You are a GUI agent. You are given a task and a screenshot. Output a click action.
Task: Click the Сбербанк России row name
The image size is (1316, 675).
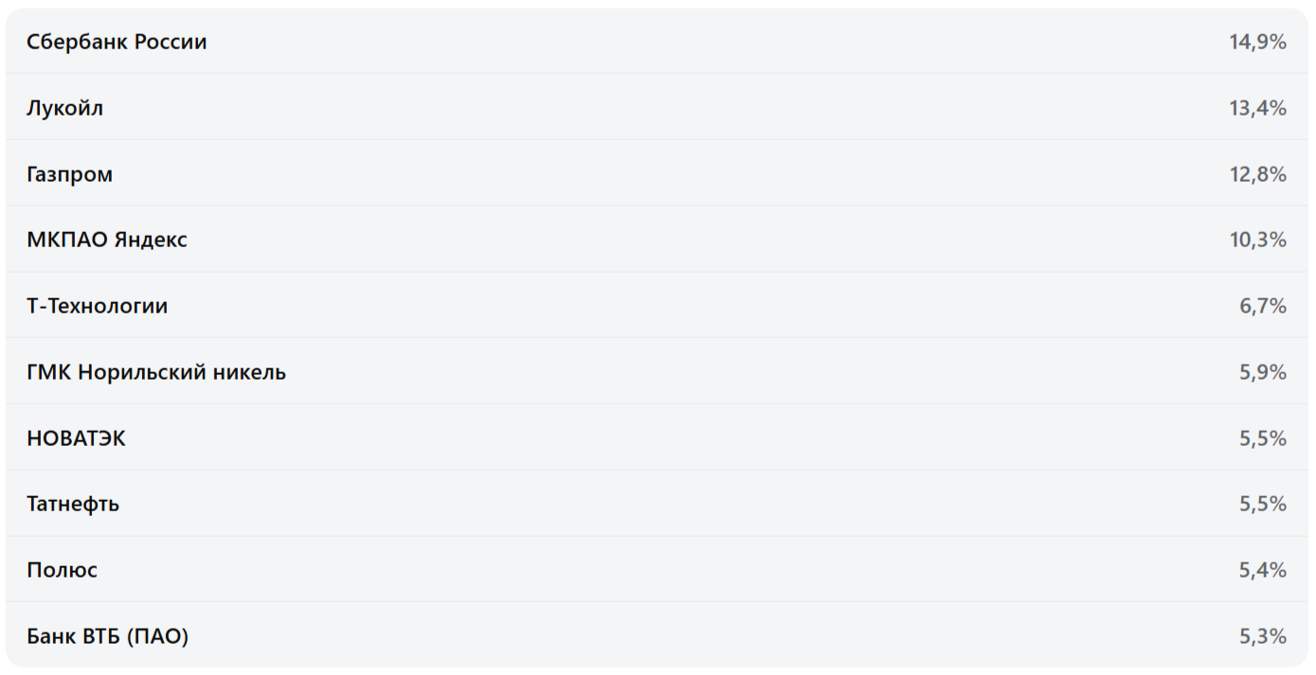tap(117, 42)
